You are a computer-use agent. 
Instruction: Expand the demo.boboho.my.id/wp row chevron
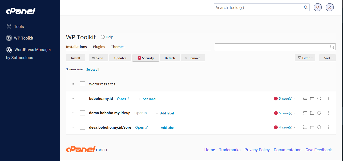[73, 113]
